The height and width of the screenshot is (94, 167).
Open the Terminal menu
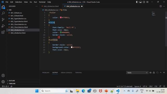point(42,2)
